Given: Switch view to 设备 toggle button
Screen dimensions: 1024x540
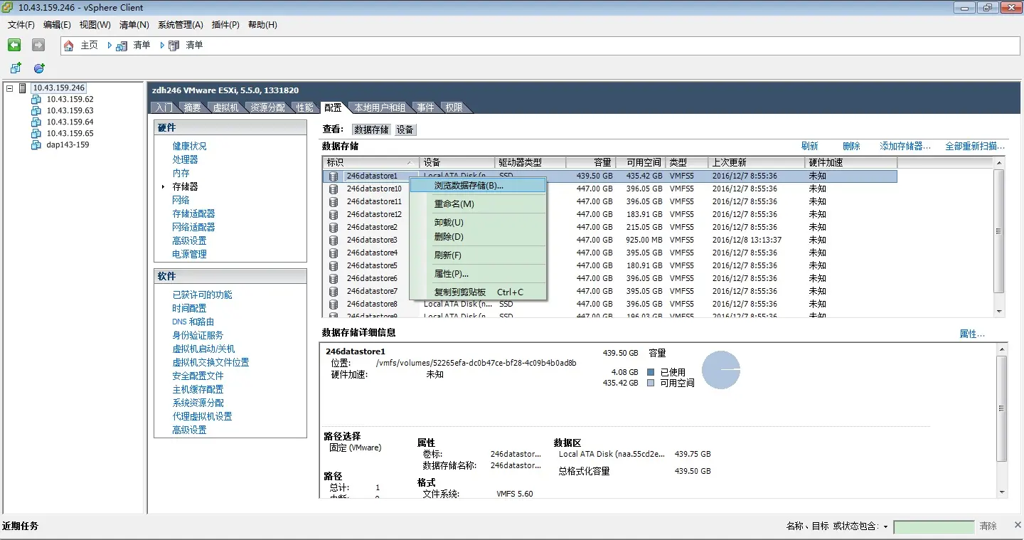Looking at the screenshot, I should pos(405,129).
